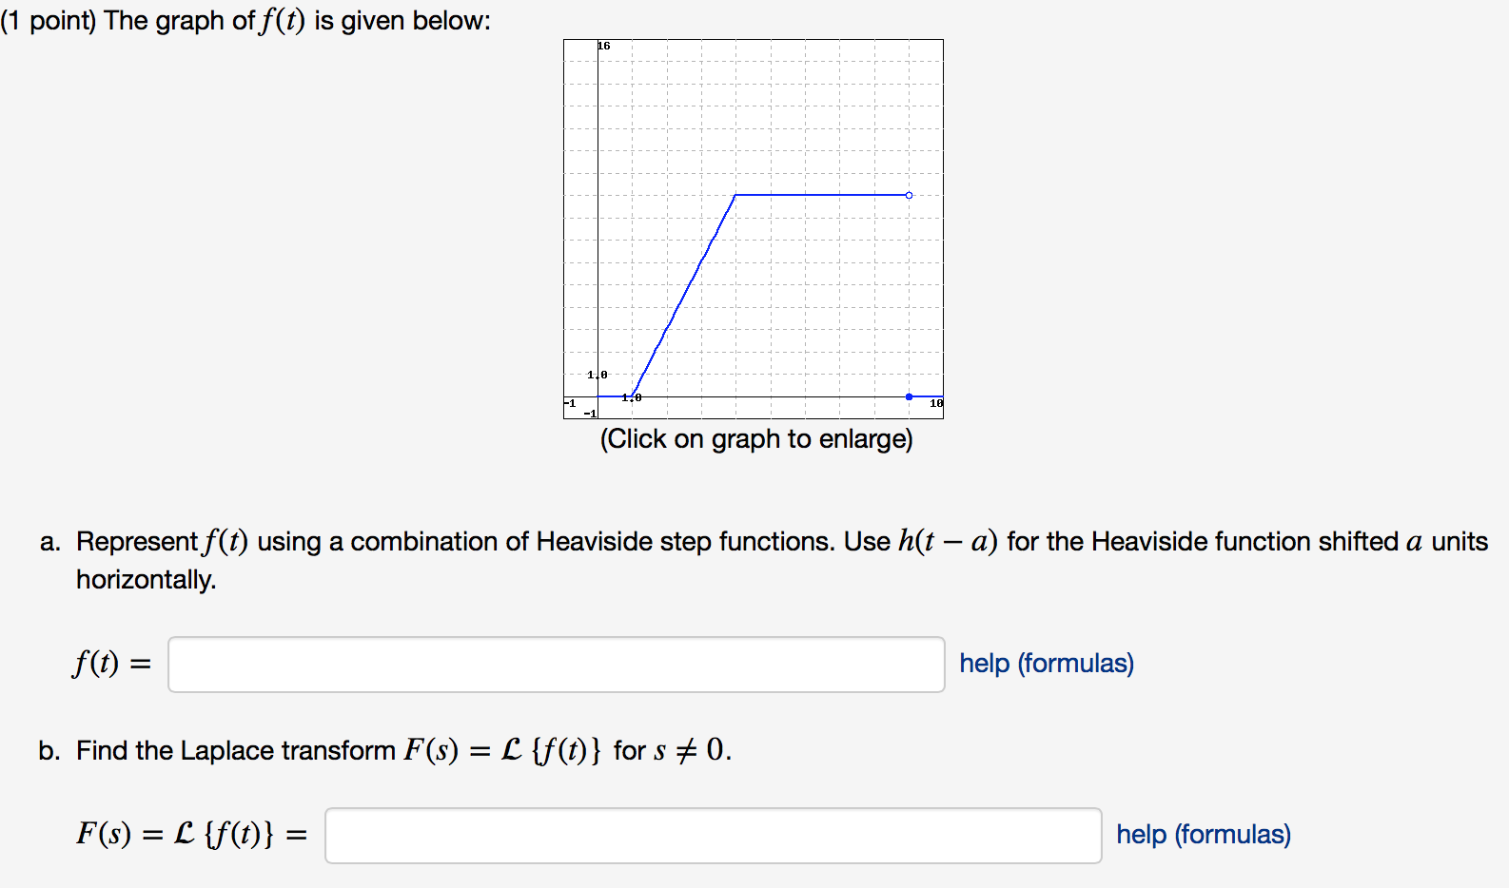Click the graph to enlarge it
Viewport: 1509px width, 888px height.
(752, 228)
